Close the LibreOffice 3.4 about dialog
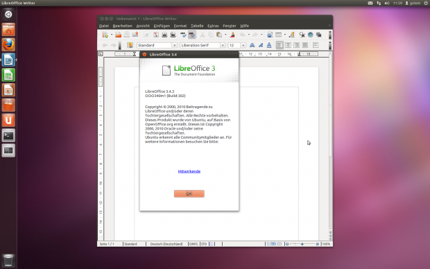Screen dimensions: 430x269 point(144,55)
